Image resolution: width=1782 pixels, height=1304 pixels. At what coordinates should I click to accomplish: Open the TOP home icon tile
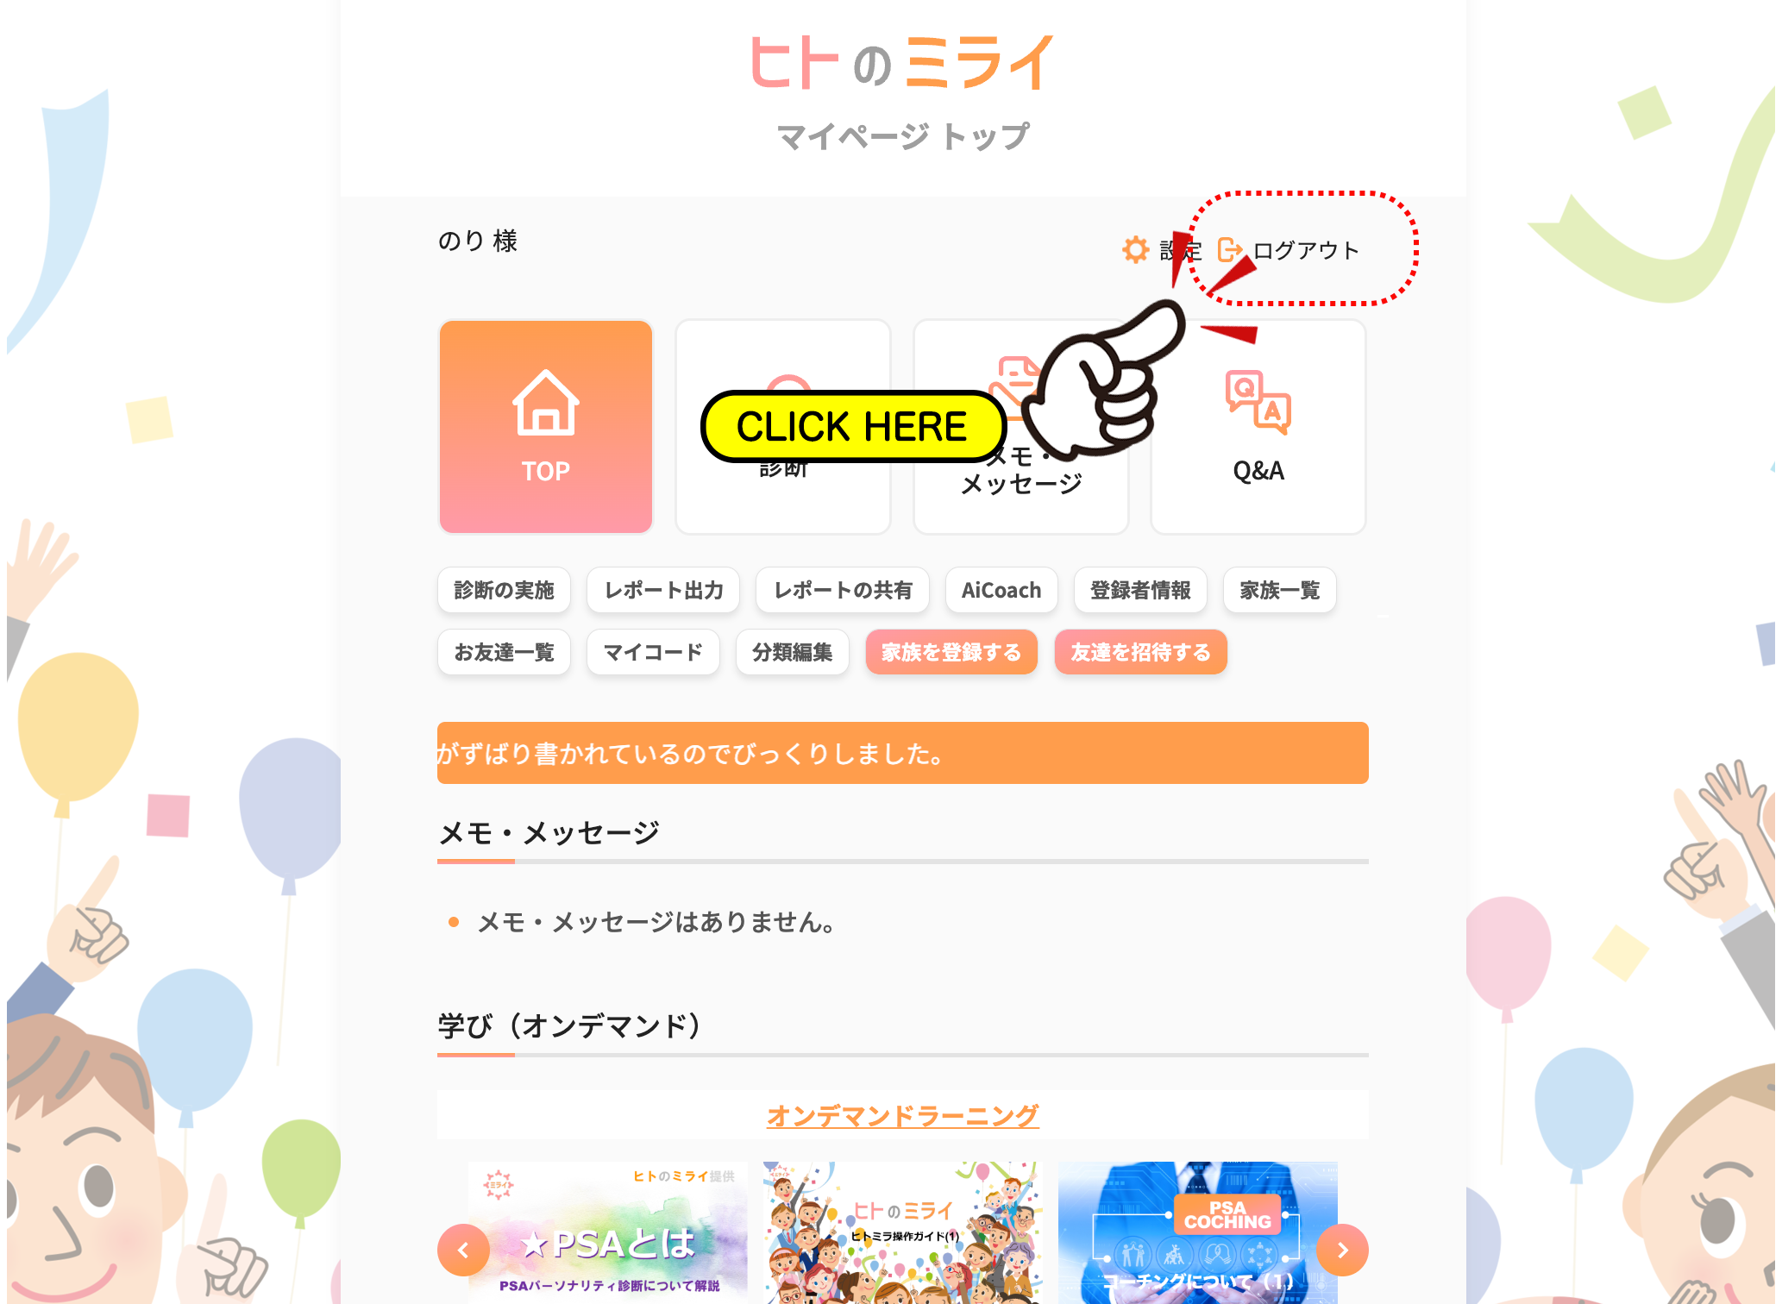point(546,427)
